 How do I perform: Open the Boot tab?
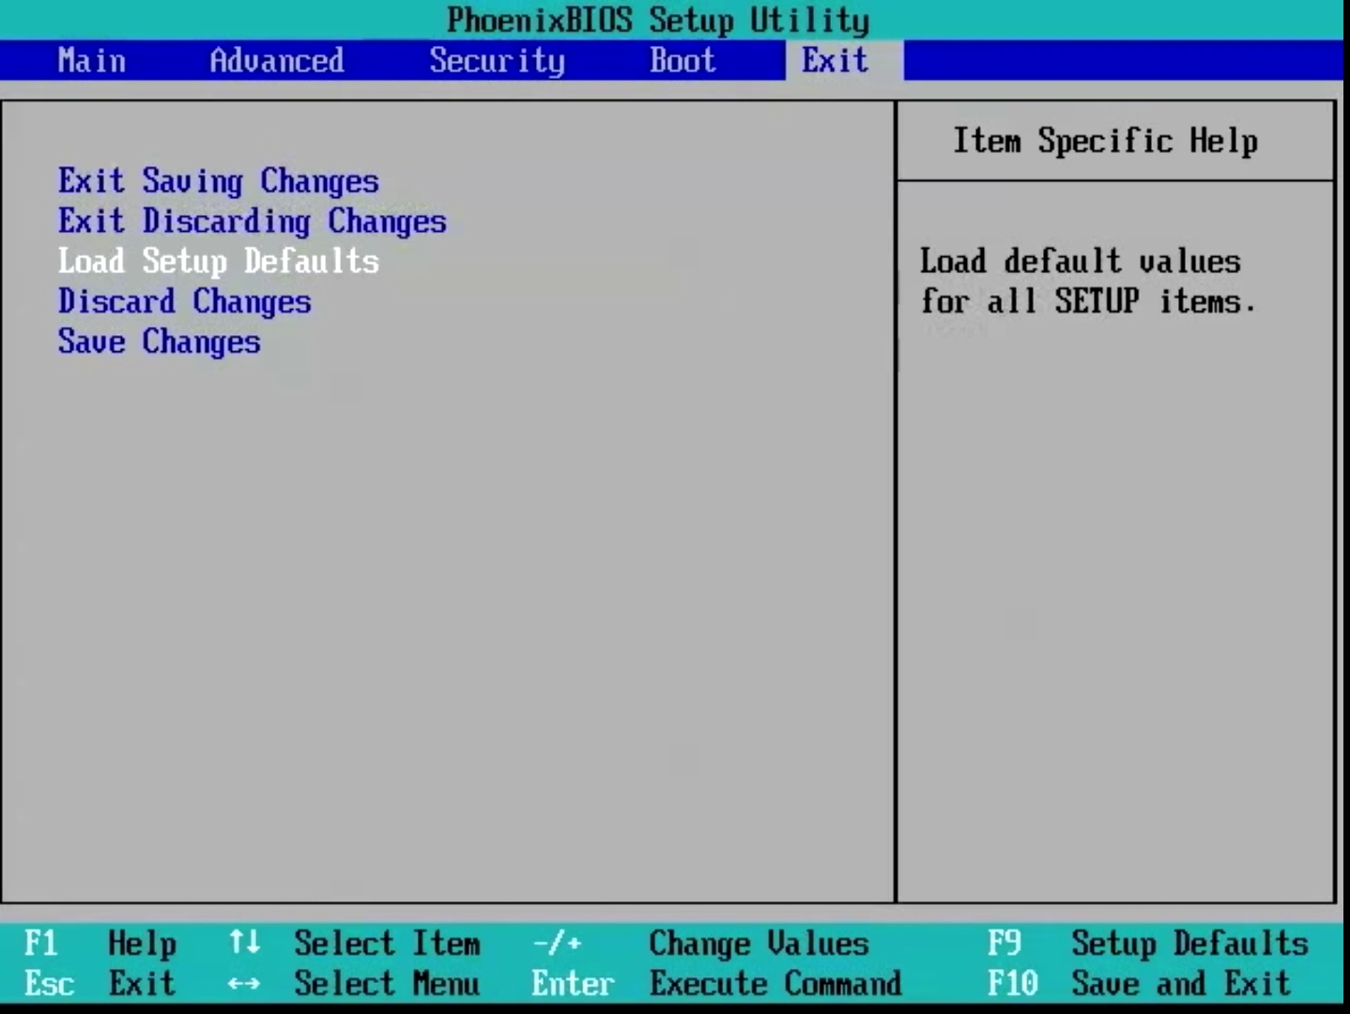682,60
